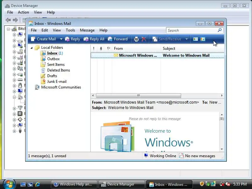Switch to Windows Help taskbar button
252x189 pixels.
(74, 184)
